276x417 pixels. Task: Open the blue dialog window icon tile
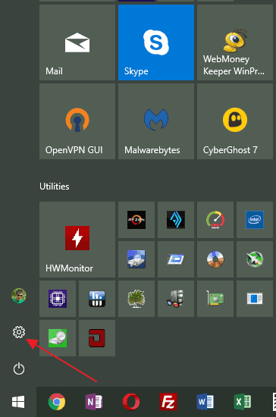(x=176, y=259)
